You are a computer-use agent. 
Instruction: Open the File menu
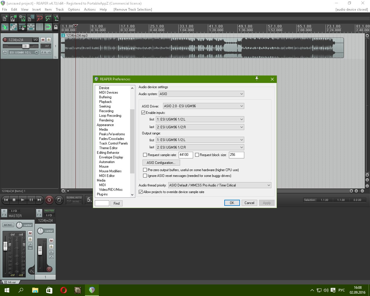[x=5, y=10]
